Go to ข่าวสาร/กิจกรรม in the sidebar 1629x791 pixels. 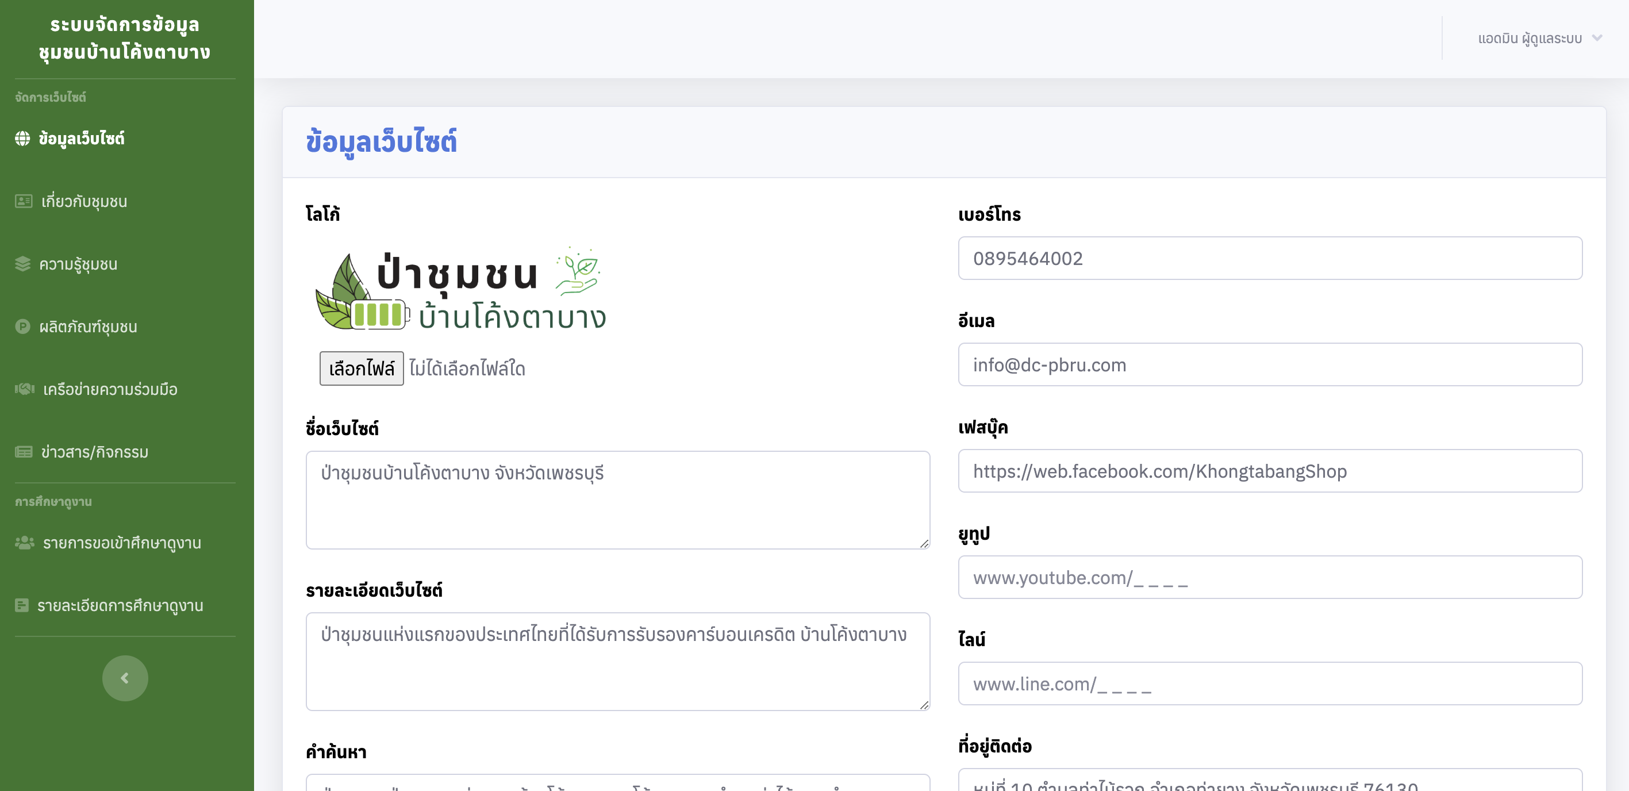pyautogui.click(x=95, y=451)
